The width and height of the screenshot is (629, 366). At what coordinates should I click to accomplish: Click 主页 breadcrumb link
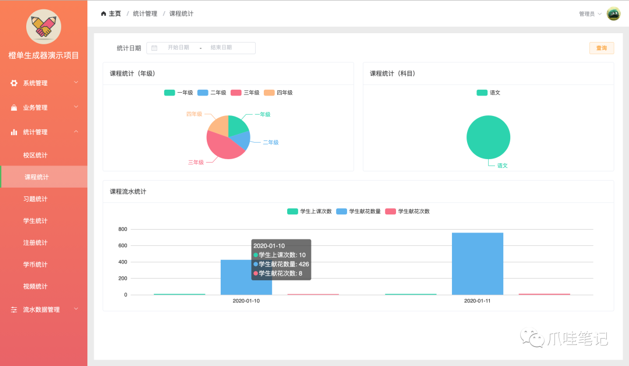[115, 13]
